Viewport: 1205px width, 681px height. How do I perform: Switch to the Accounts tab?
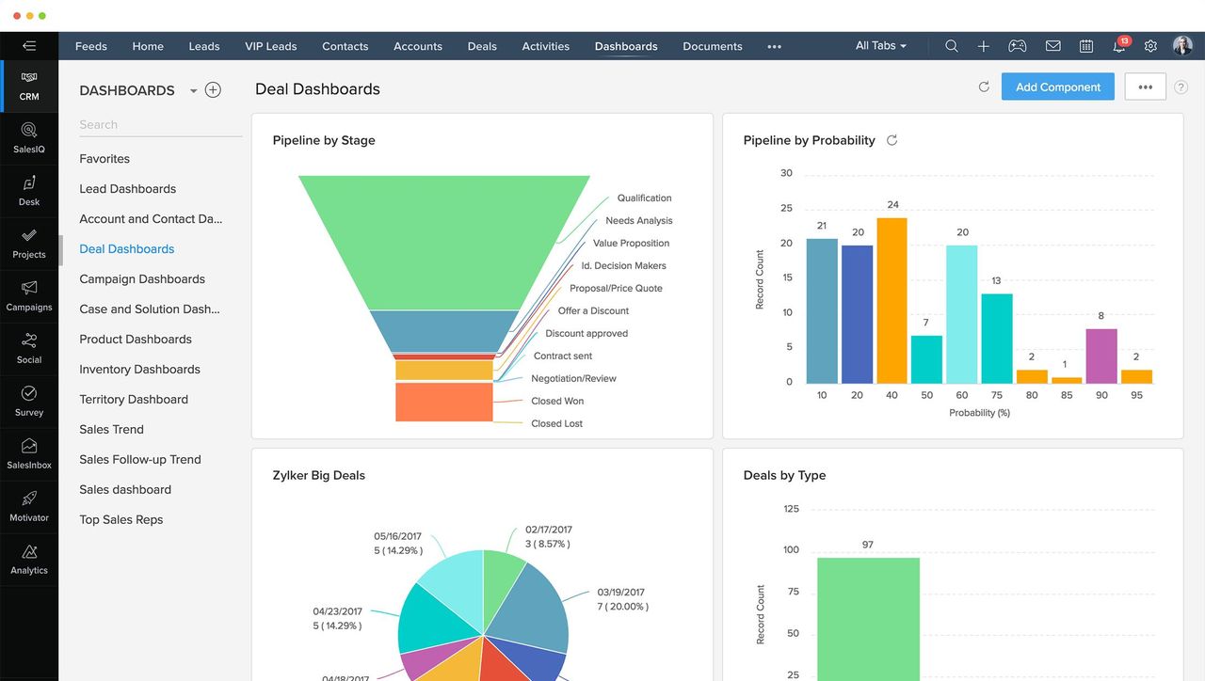[x=418, y=46]
